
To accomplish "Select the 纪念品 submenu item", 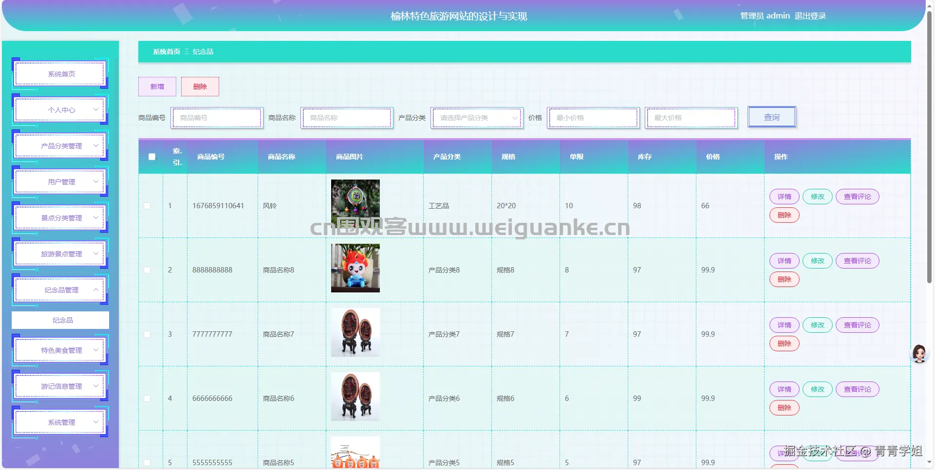I will click(60, 320).
